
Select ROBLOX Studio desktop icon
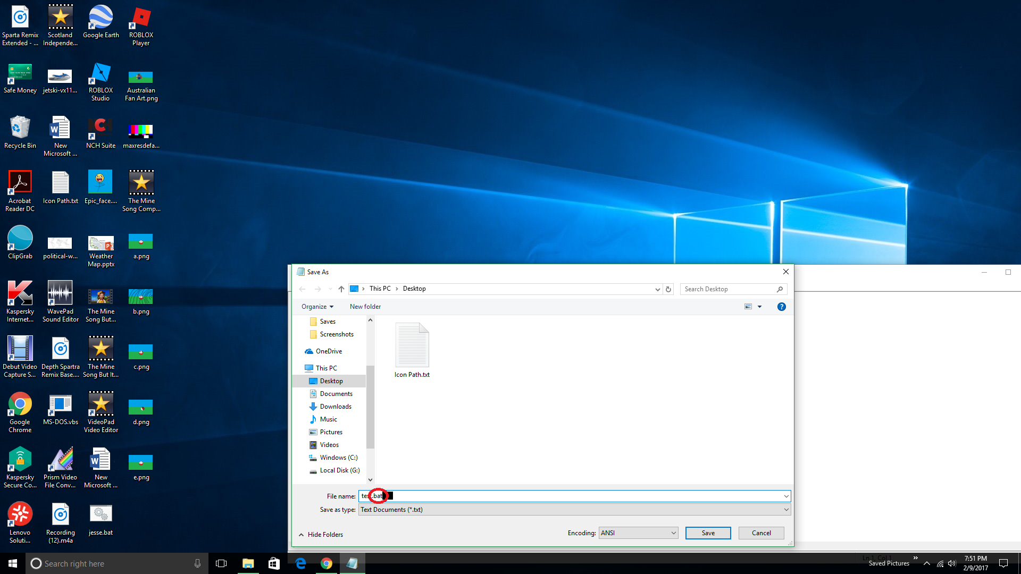tap(101, 81)
